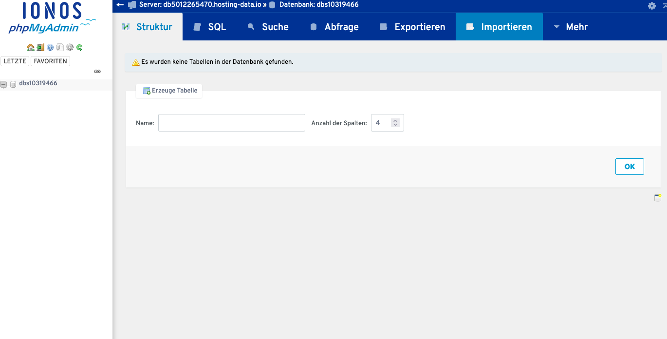
Task: Open page settings gear at top right
Action: pos(651,6)
